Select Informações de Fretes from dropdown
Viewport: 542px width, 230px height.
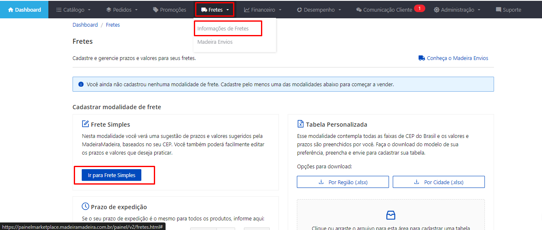point(223,29)
